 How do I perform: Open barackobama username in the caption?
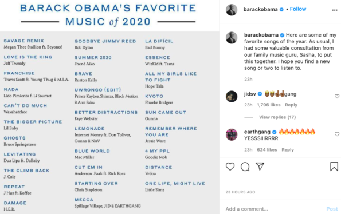[261, 35]
